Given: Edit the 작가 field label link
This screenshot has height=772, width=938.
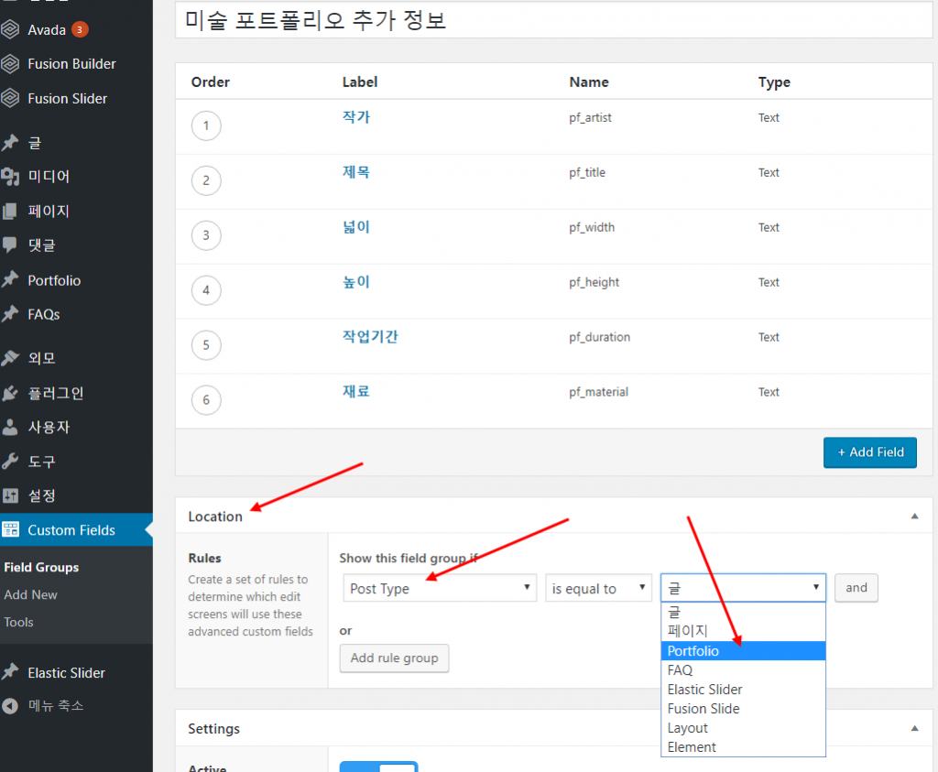Looking at the screenshot, I should 354,117.
